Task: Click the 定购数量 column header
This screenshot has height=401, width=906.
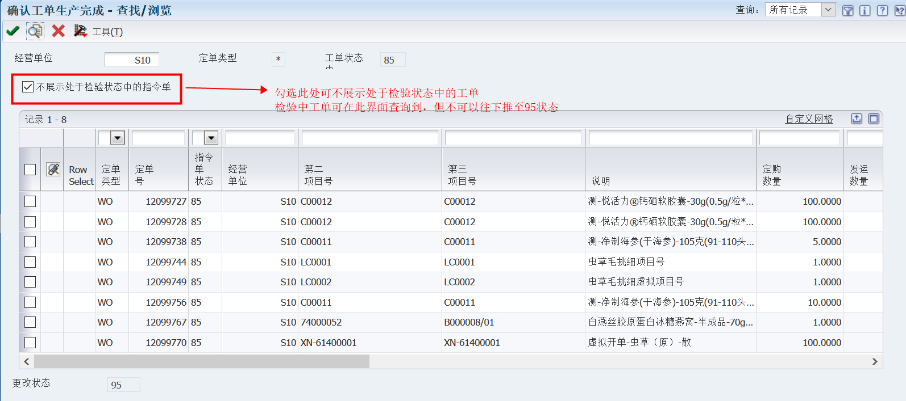Action: [800, 170]
